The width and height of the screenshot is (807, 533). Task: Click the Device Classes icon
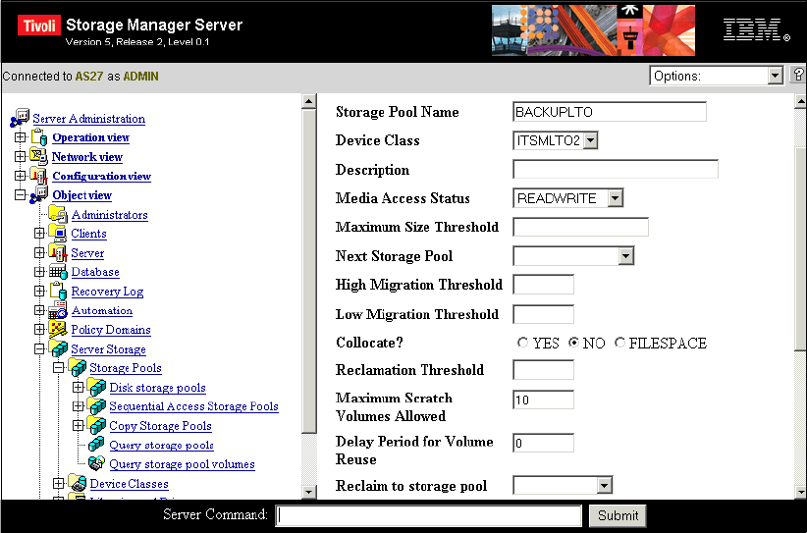(x=78, y=483)
